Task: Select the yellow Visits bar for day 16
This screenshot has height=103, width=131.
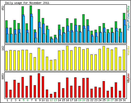Action: point(67,58)
